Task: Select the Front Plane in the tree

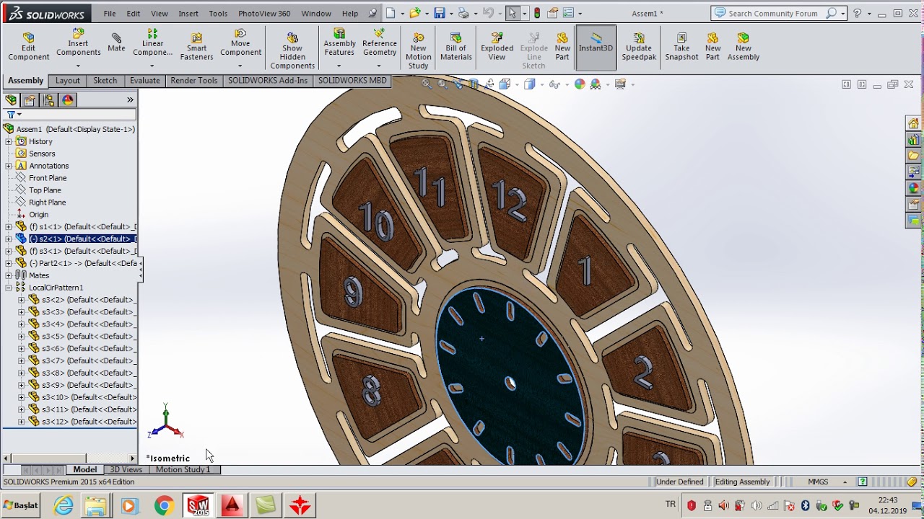Action: pos(48,178)
